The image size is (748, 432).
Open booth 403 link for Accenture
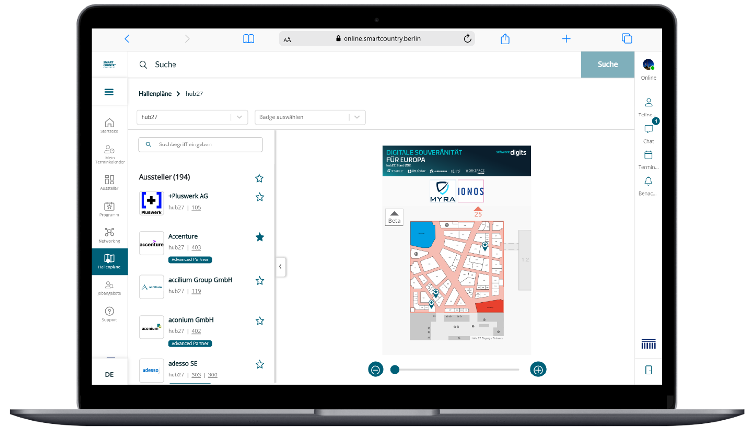196,248
